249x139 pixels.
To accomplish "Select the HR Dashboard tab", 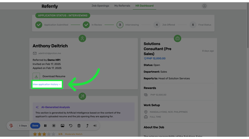I will [x=144, y=6].
